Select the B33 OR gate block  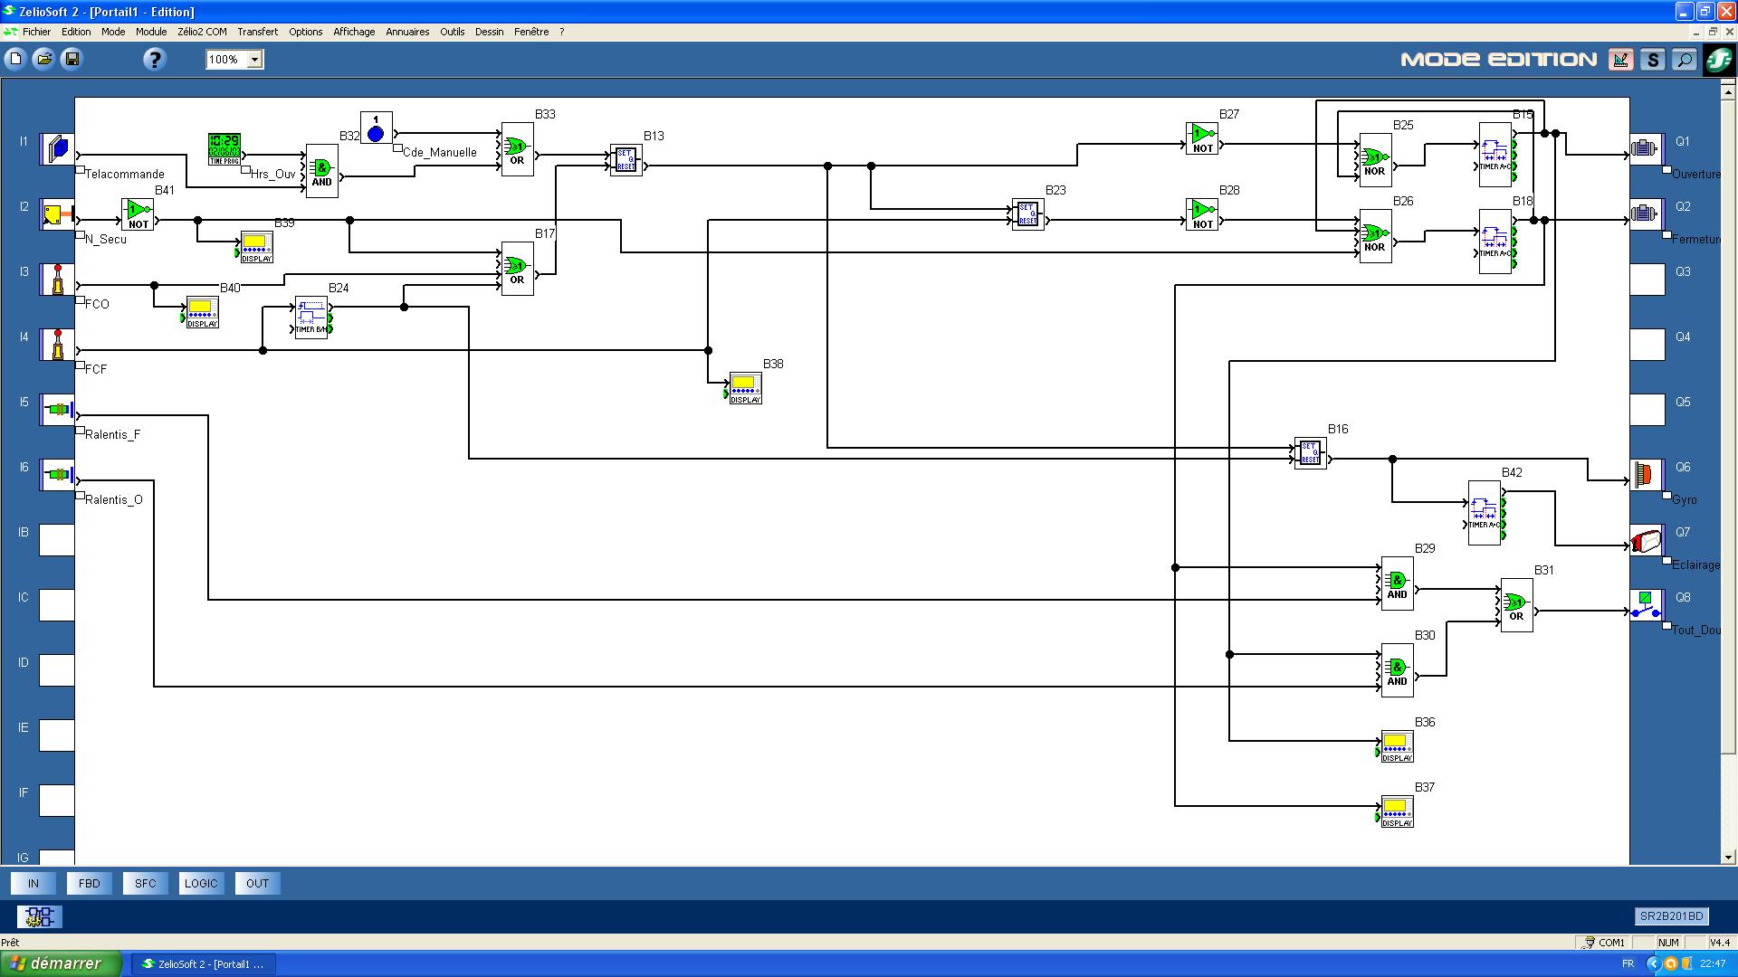(x=518, y=149)
